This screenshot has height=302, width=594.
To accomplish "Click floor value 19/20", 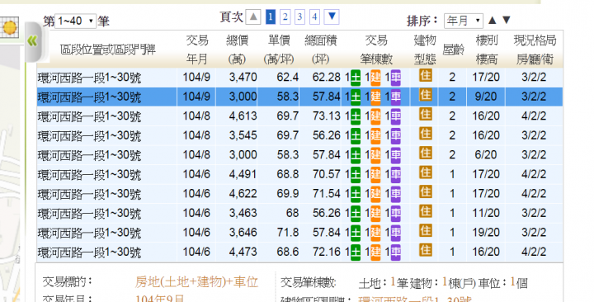I will tap(486, 233).
